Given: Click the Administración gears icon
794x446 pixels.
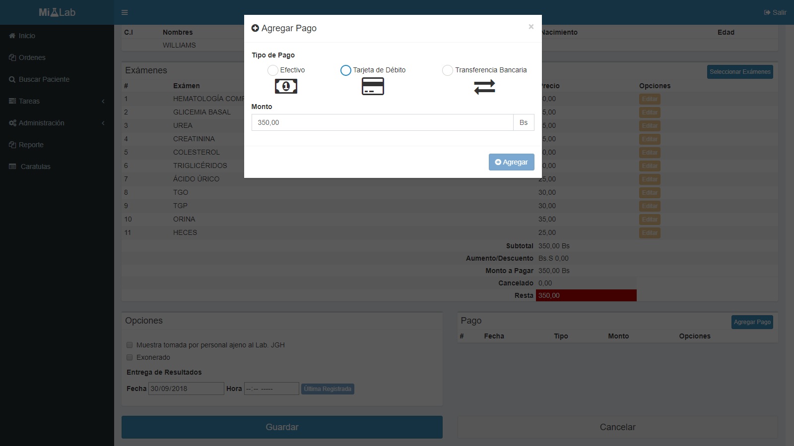Looking at the screenshot, I should point(12,123).
